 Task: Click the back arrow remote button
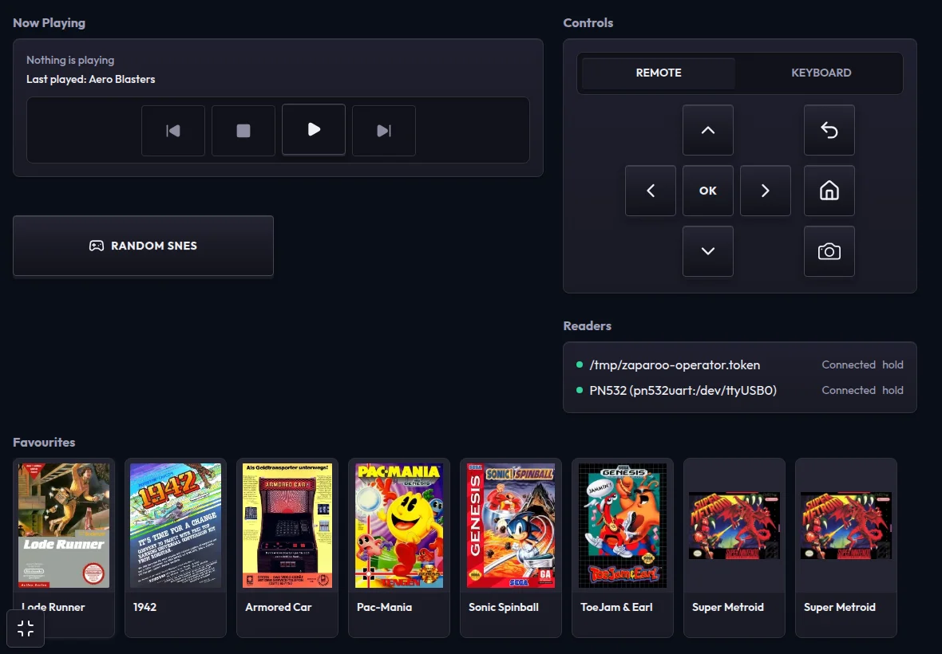[x=829, y=130]
